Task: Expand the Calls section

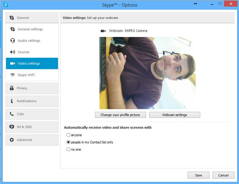Action: click(x=32, y=114)
